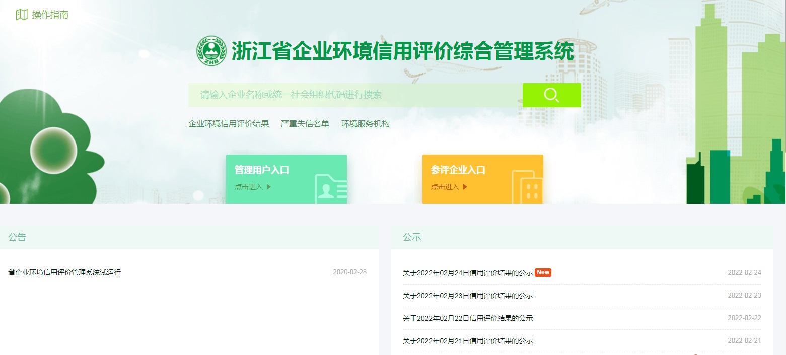Open 企业环境信用评价结果 link

229,124
